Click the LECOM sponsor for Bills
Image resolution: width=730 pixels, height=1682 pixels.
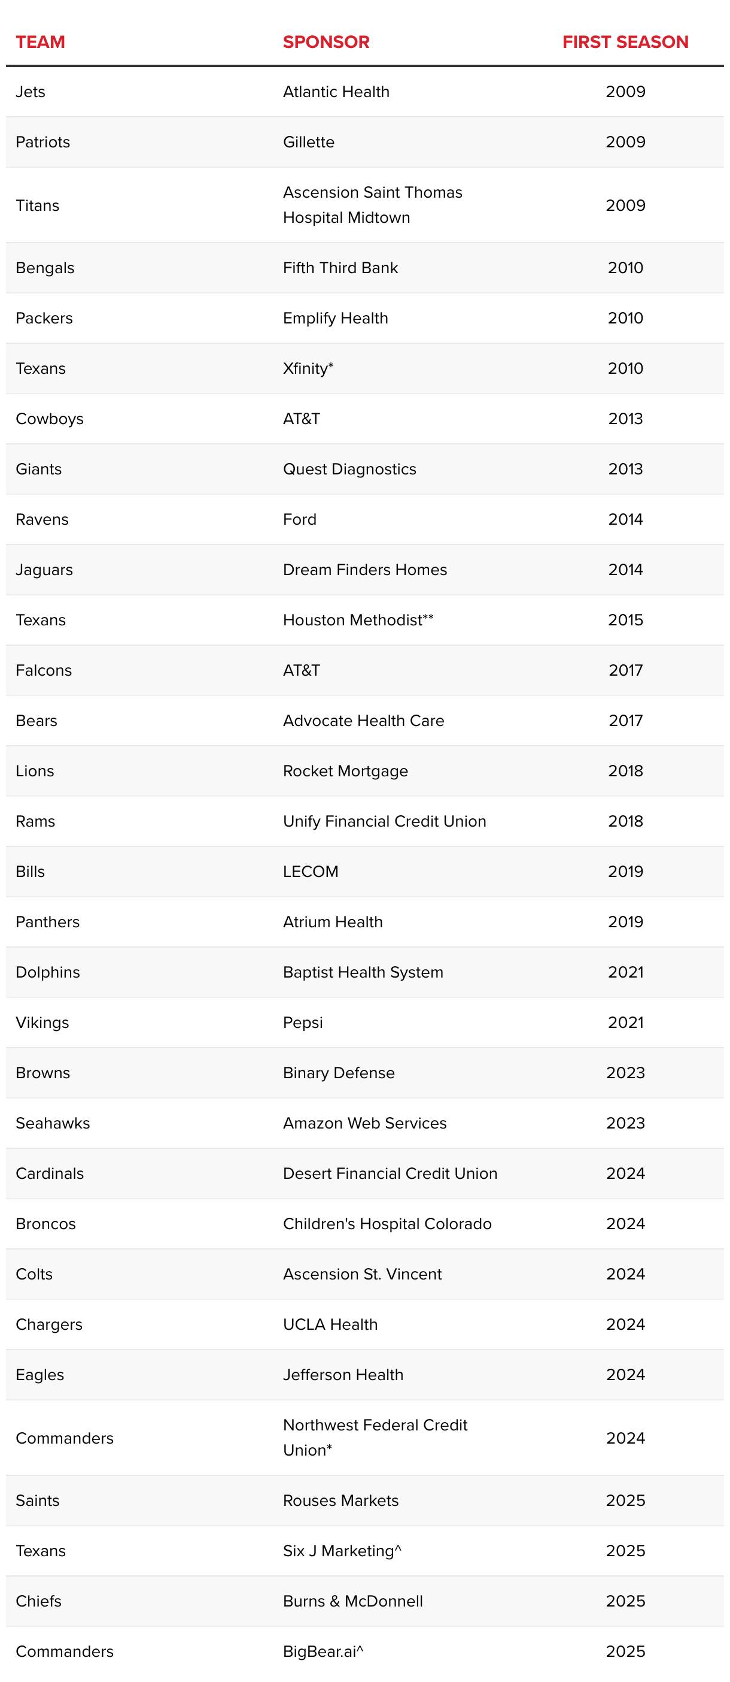311,872
